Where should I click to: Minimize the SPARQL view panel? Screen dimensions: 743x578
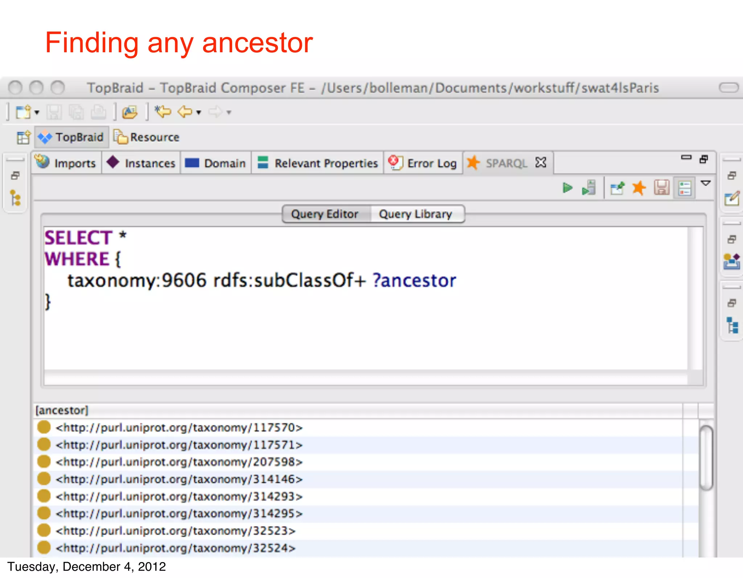(686, 157)
